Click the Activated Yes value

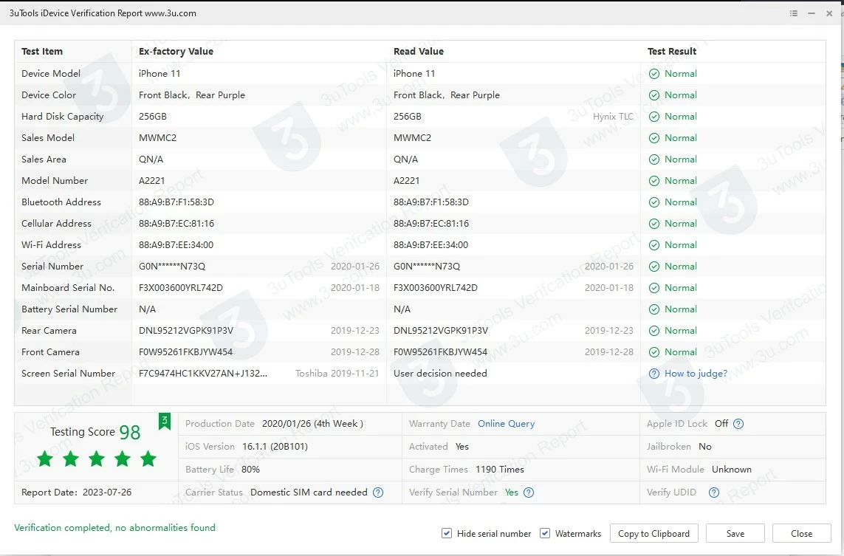[462, 447]
